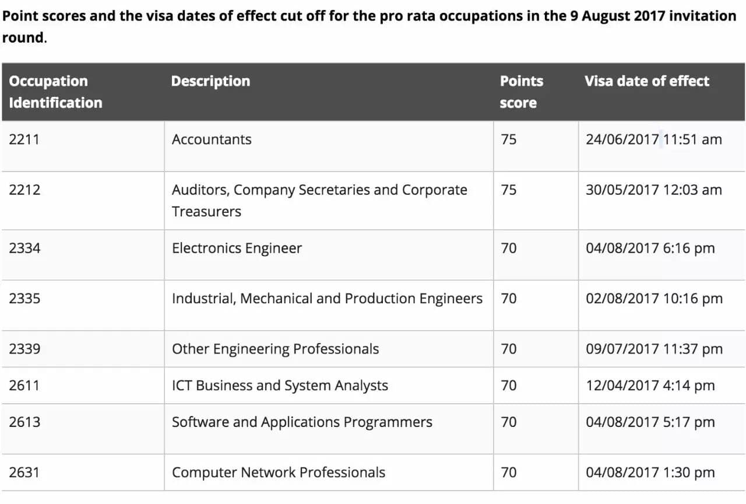Click the 30/05/2017 12:03 am date cell
The image size is (746, 504).
click(x=661, y=201)
